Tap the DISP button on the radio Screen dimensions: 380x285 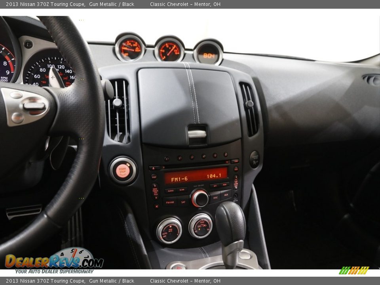[154, 177]
